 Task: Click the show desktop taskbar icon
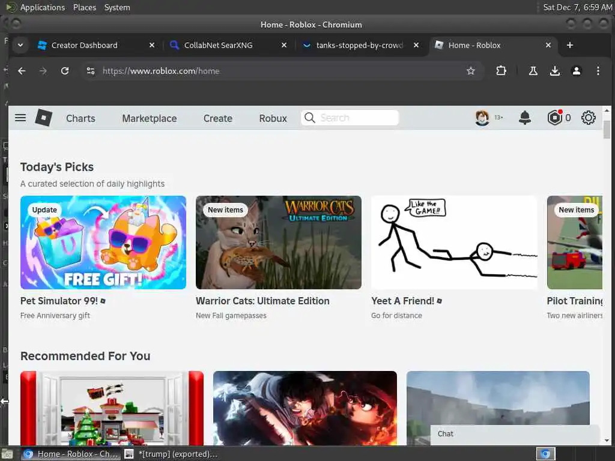[x=7, y=454]
